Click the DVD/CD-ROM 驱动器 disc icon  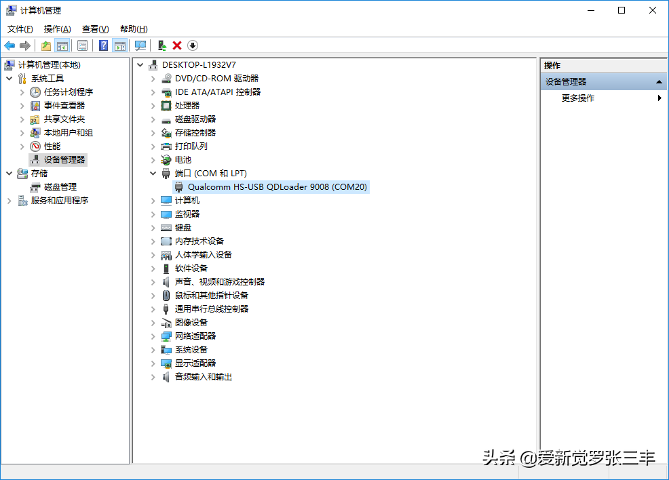click(166, 79)
